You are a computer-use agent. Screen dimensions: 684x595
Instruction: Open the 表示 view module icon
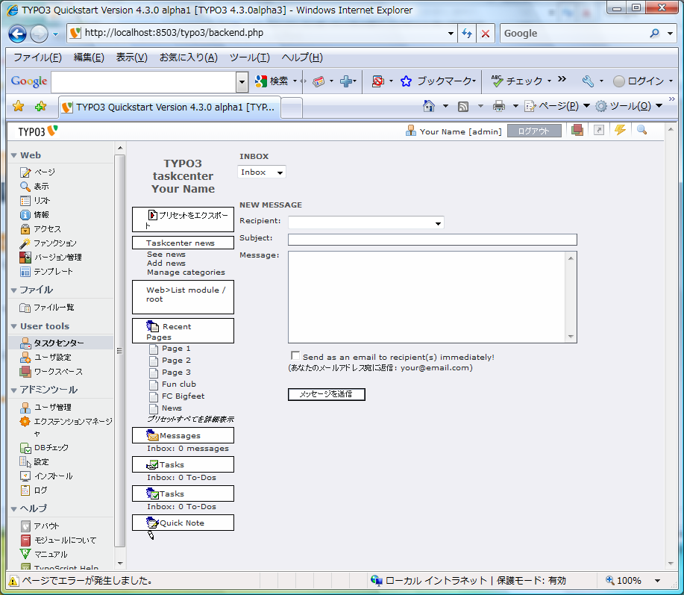(x=25, y=187)
